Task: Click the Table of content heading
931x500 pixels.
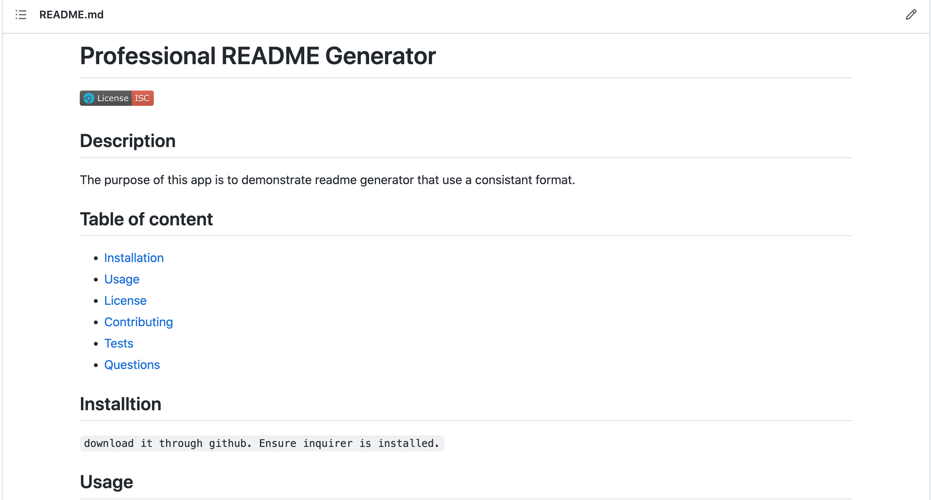Action: click(146, 219)
